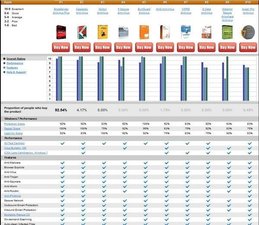The image size is (259, 225).
Task: Select Features in chart legend
Action: [x=12, y=68]
